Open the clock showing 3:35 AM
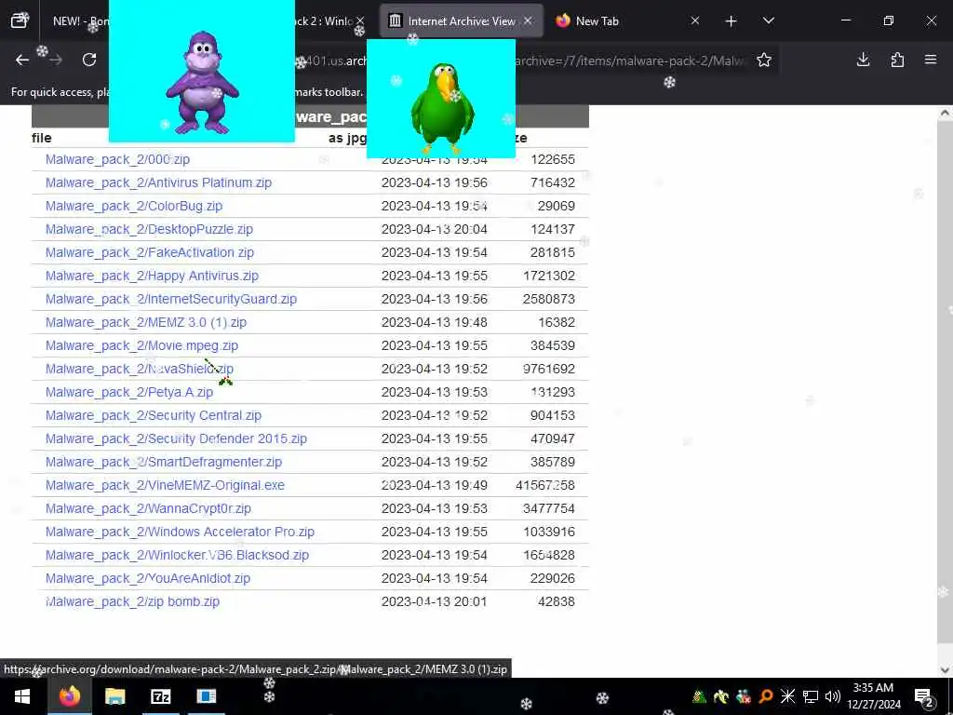 873,696
